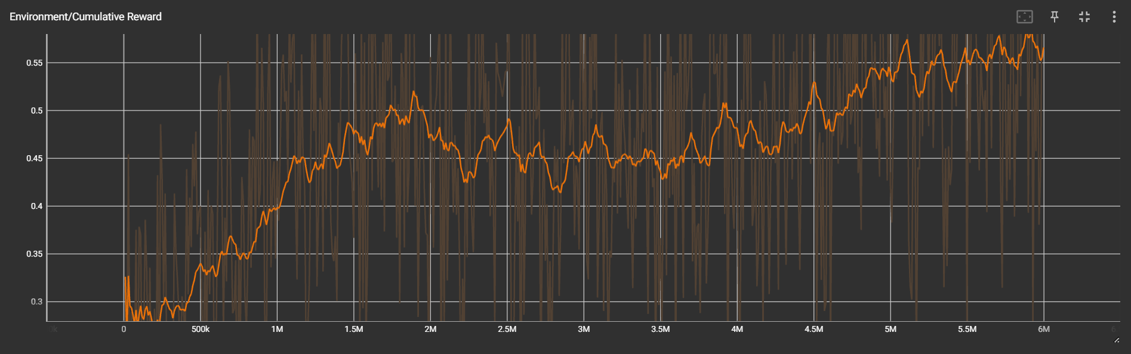Click the 0.55 y-axis label
This screenshot has height=354, width=1131.
click(x=35, y=63)
